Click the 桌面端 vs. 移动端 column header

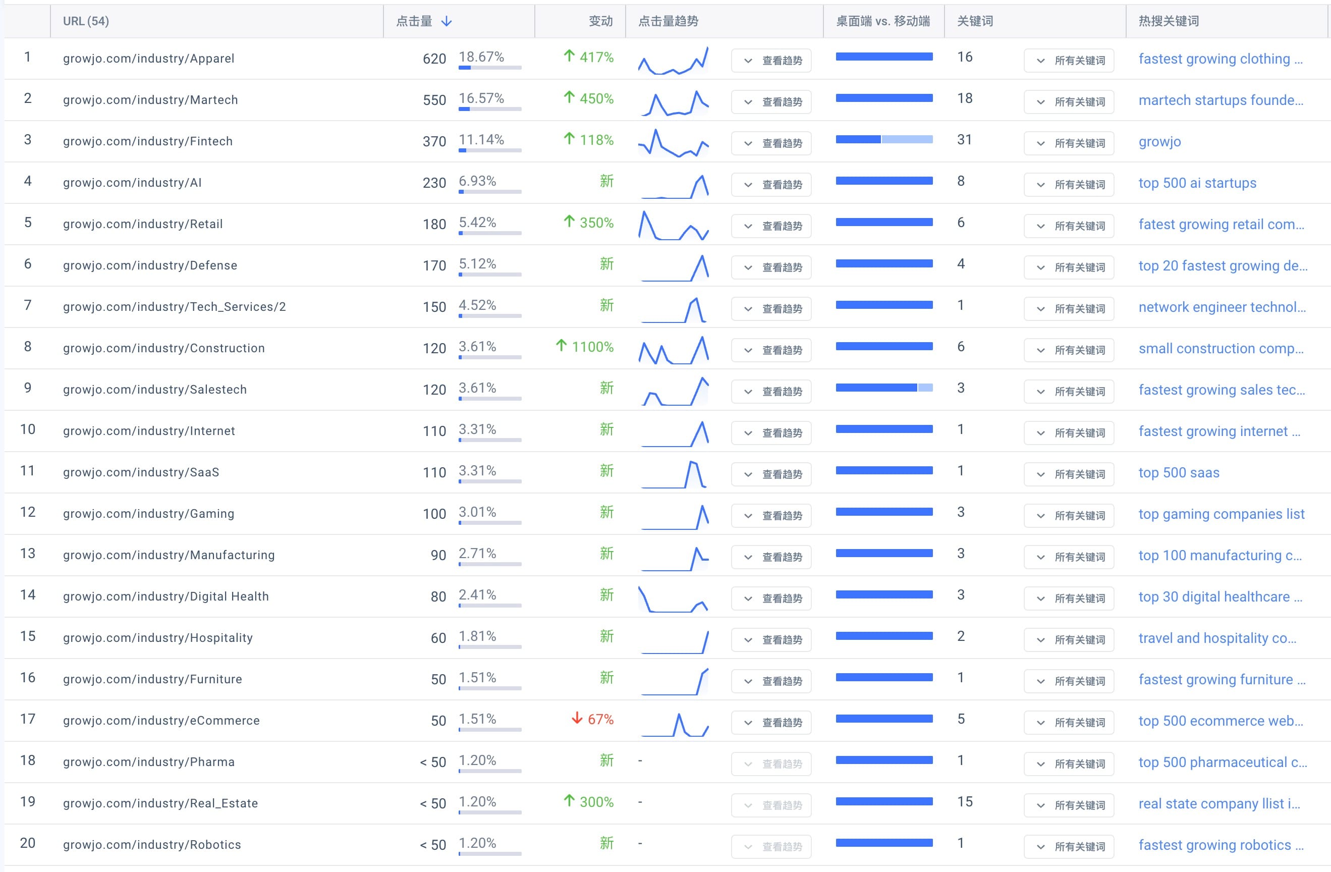[x=883, y=21]
